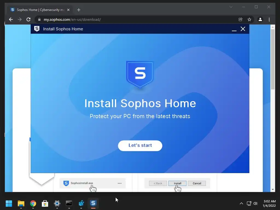Open Chrome's three-dot menu
The width and height of the screenshot is (280, 210).
pos(269,19)
